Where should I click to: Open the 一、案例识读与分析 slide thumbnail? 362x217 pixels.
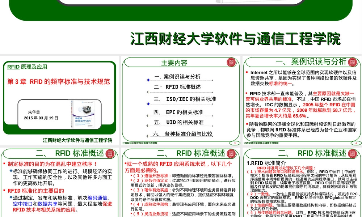tap(302, 101)
